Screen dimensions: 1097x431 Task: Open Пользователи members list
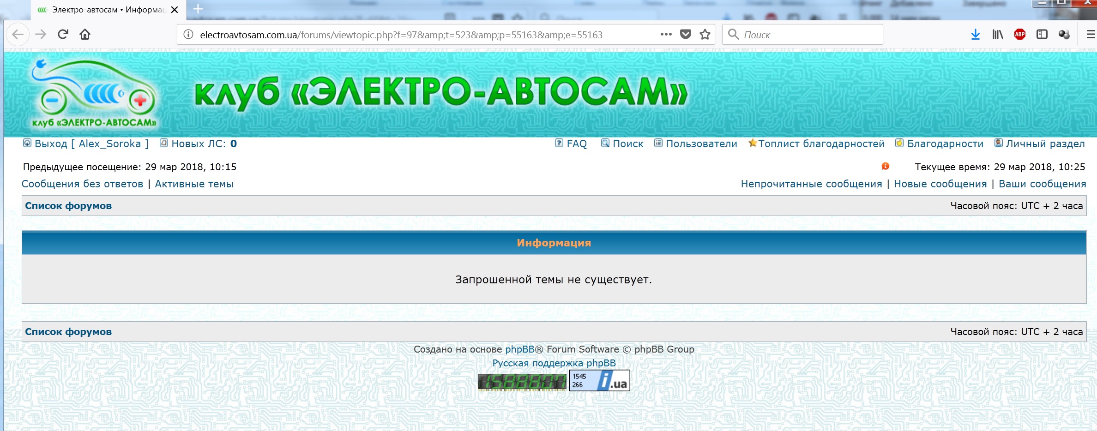pos(701,144)
